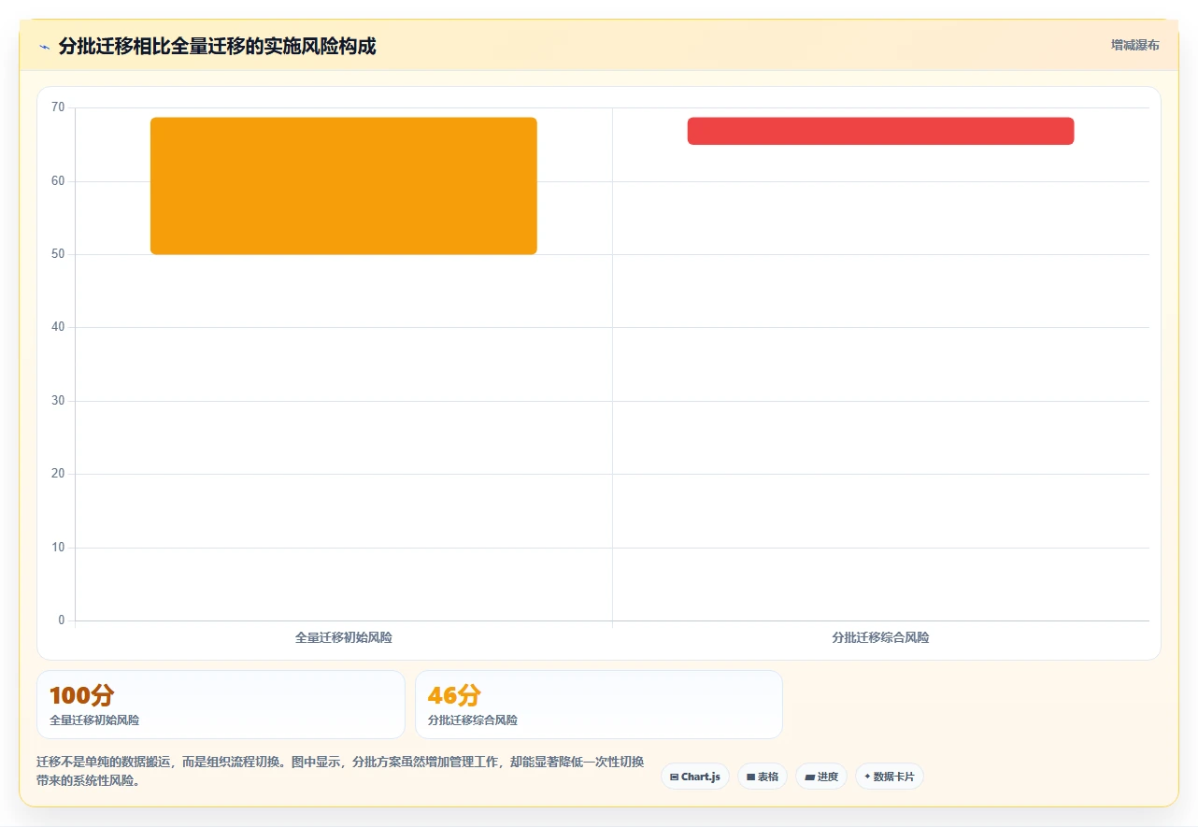Click the y-axis value 60

[58, 181]
